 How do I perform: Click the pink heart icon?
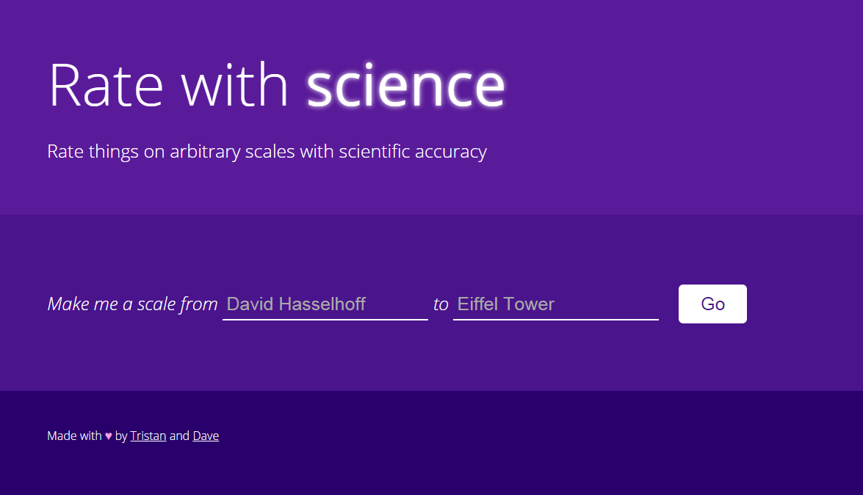[109, 436]
